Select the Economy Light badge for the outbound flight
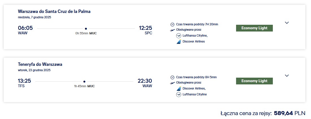The height and width of the screenshot is (119, 311). [254, 28]
